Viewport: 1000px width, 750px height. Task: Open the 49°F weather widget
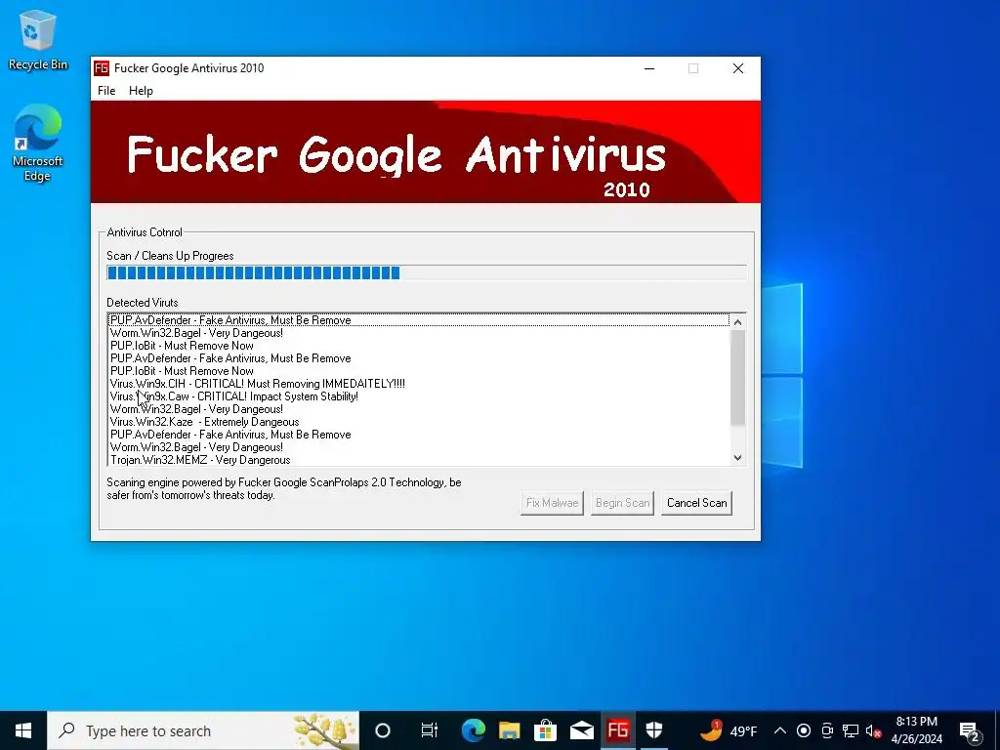[x=729, y=730]
